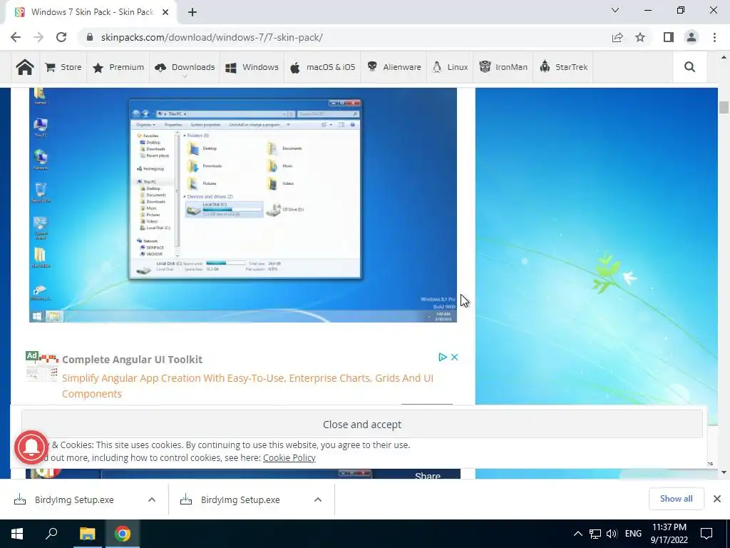Screen dimensions: 730x548
Task: Open the Store menu item
Action: pyautogui.click(x=63, y=67)
